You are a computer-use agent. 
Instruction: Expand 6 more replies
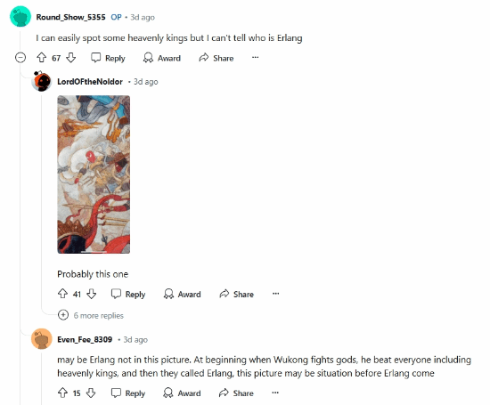[x=91, y=315]
